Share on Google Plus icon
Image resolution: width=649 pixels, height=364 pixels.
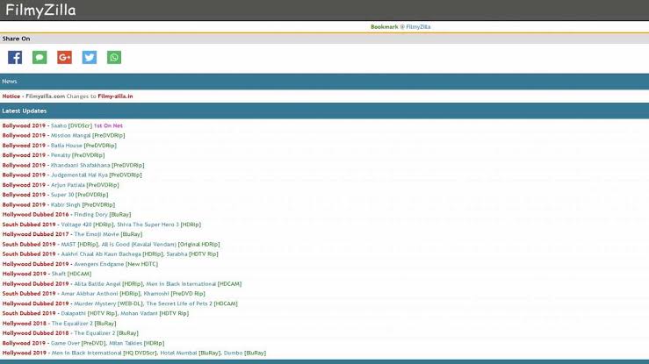(65, 57)
